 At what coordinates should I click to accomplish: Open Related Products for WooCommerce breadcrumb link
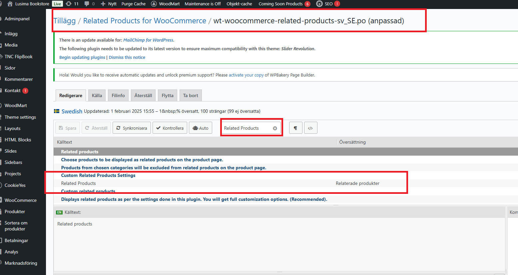pyautogui.click(x=145, y=21)
